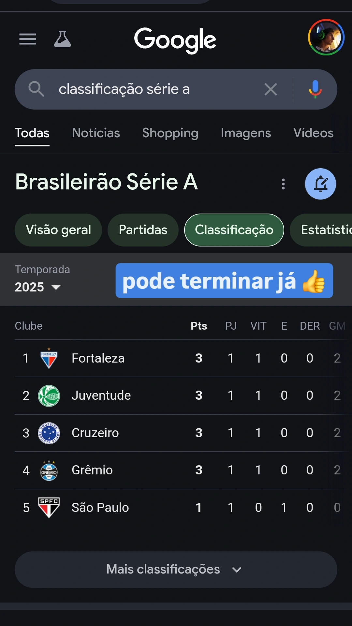
Task: Click the Fortaleza club crest
Action: (49, 359)
